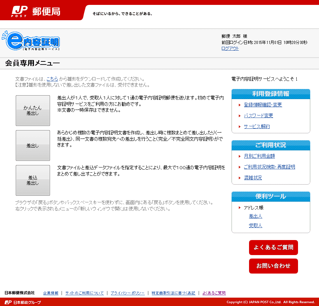Click the お問い合わせ button
The image size is (319, 306).
273,266
